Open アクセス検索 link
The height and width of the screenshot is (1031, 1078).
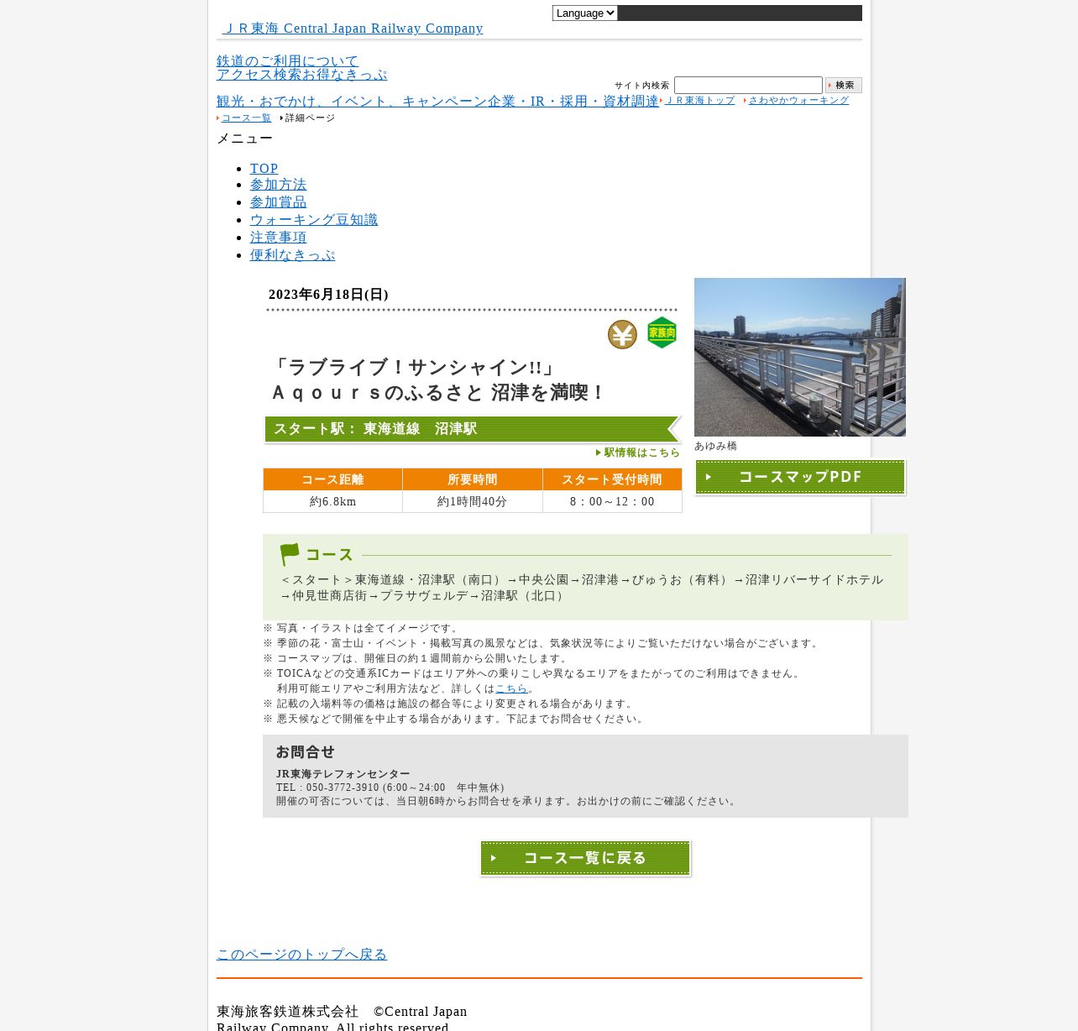(259, 75)
